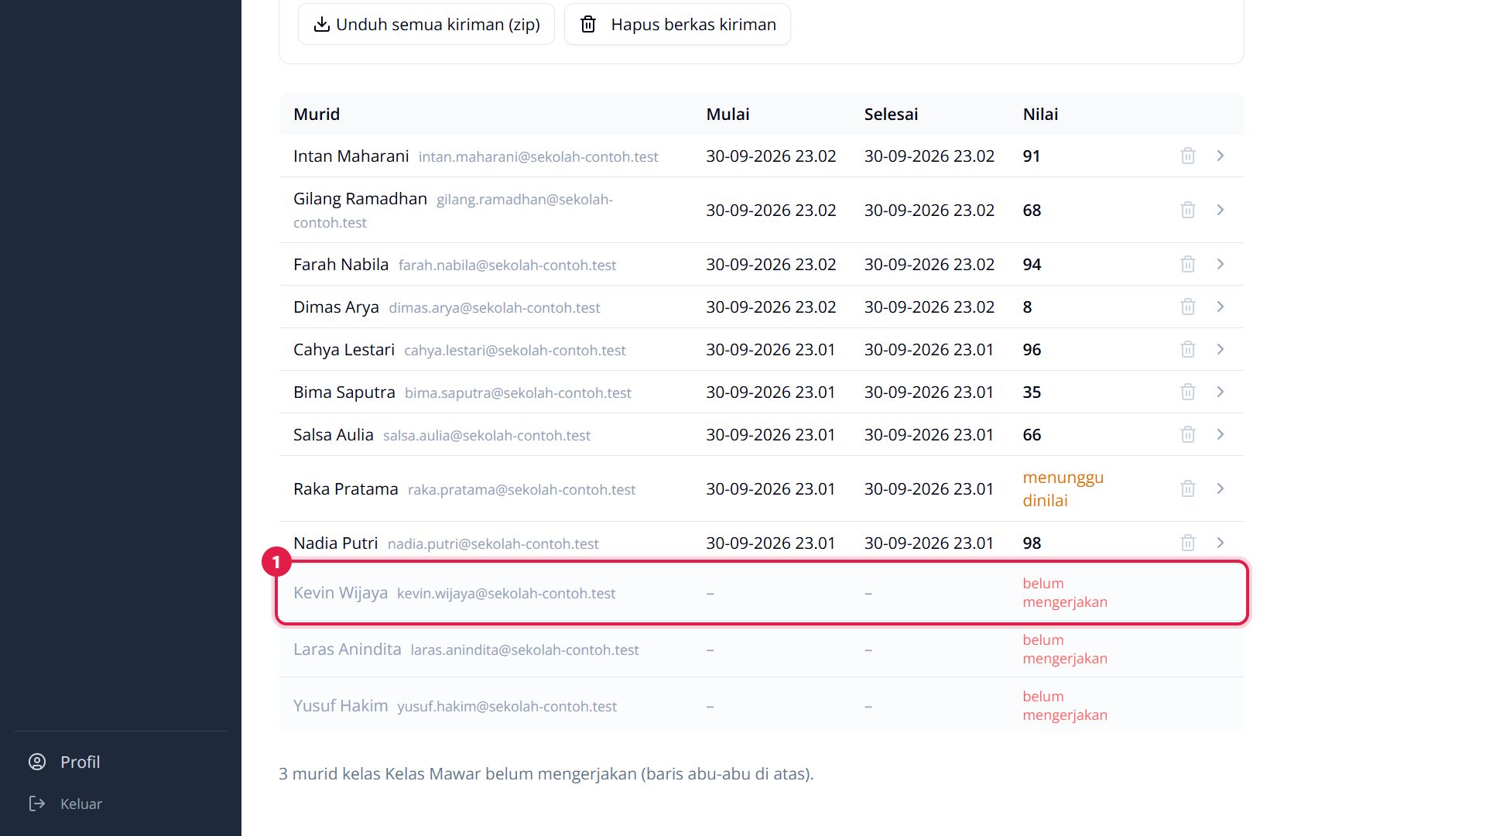Click Yusuf Hakim's name

tap(341, 705)
